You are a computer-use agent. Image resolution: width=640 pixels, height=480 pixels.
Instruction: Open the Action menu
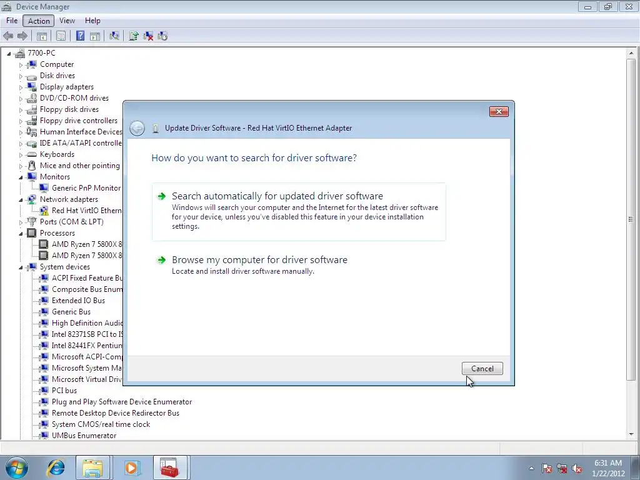(x=39, y=21)
